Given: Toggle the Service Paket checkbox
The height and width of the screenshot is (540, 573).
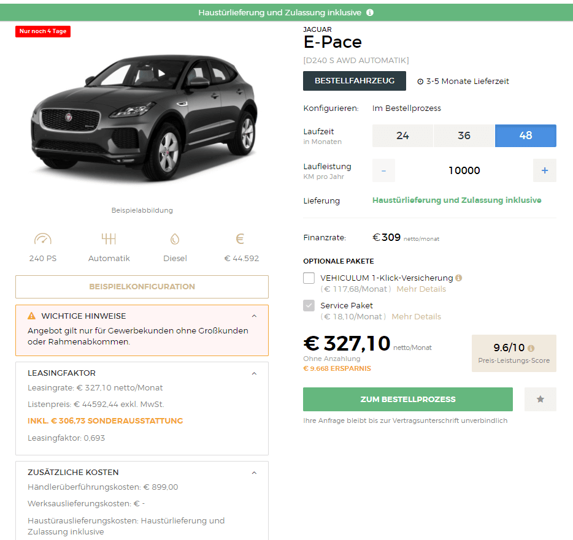Looking at the screenshot, I should pyautogui.click(x=309, y=305).
